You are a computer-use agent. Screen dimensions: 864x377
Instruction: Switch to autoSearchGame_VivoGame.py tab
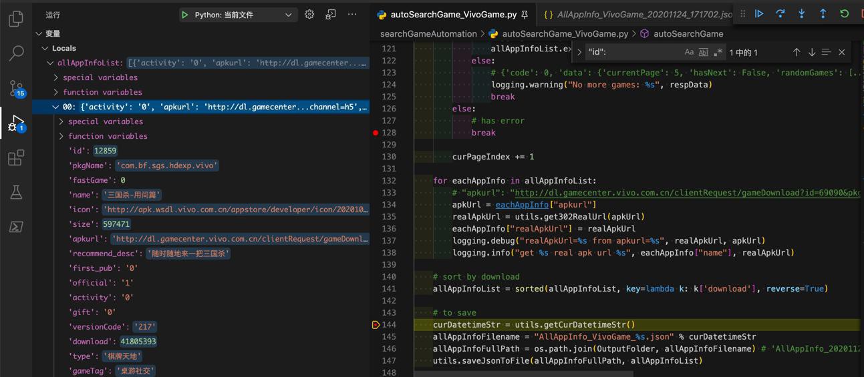pos(452,14)
